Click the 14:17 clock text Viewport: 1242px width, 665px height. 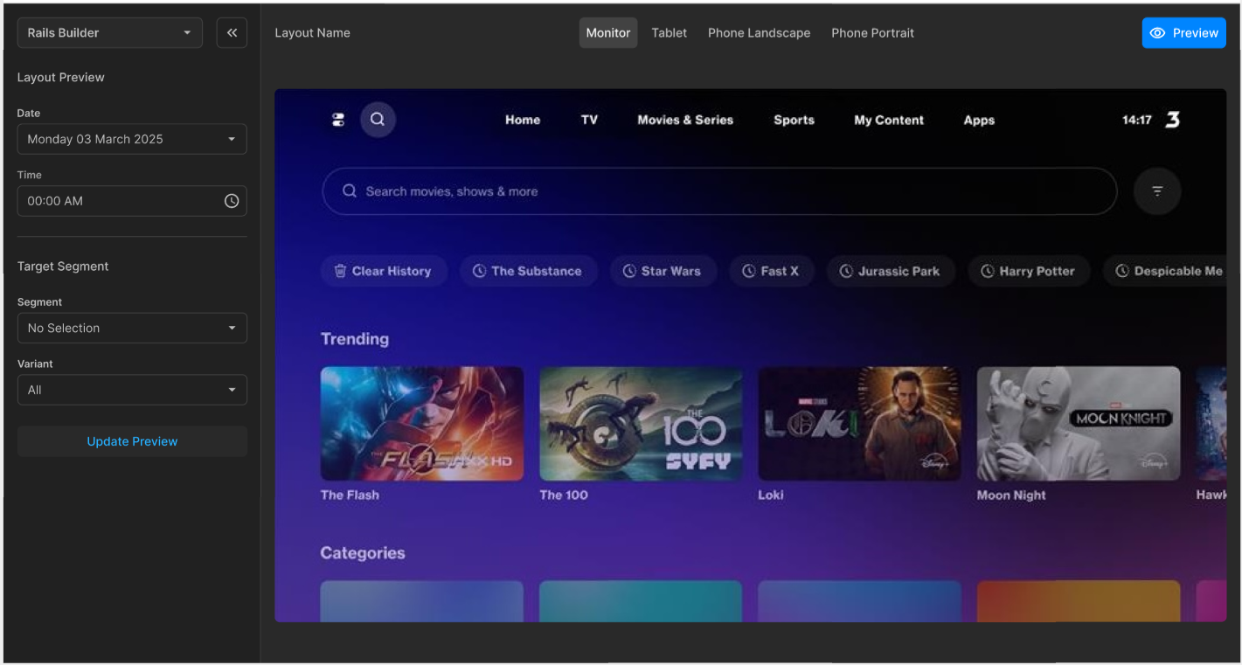[1137, 120]
